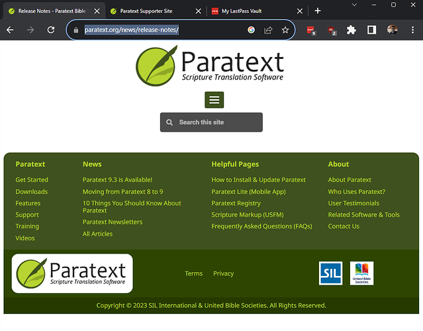The height and width of the screenshot is (331, 423).
Task: Expand the tab search chevron
Action: tap(354, 5)
